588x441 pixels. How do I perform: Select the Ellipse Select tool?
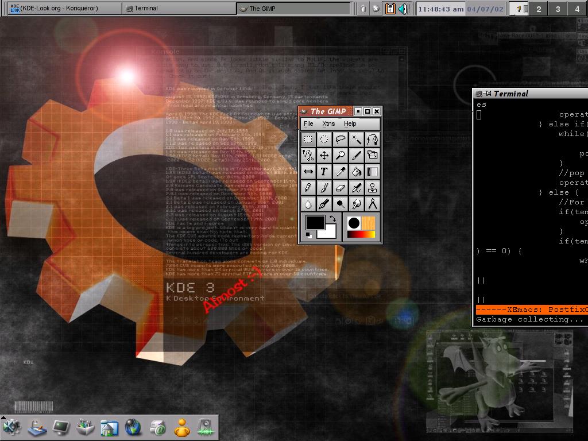tap(324, 140)
